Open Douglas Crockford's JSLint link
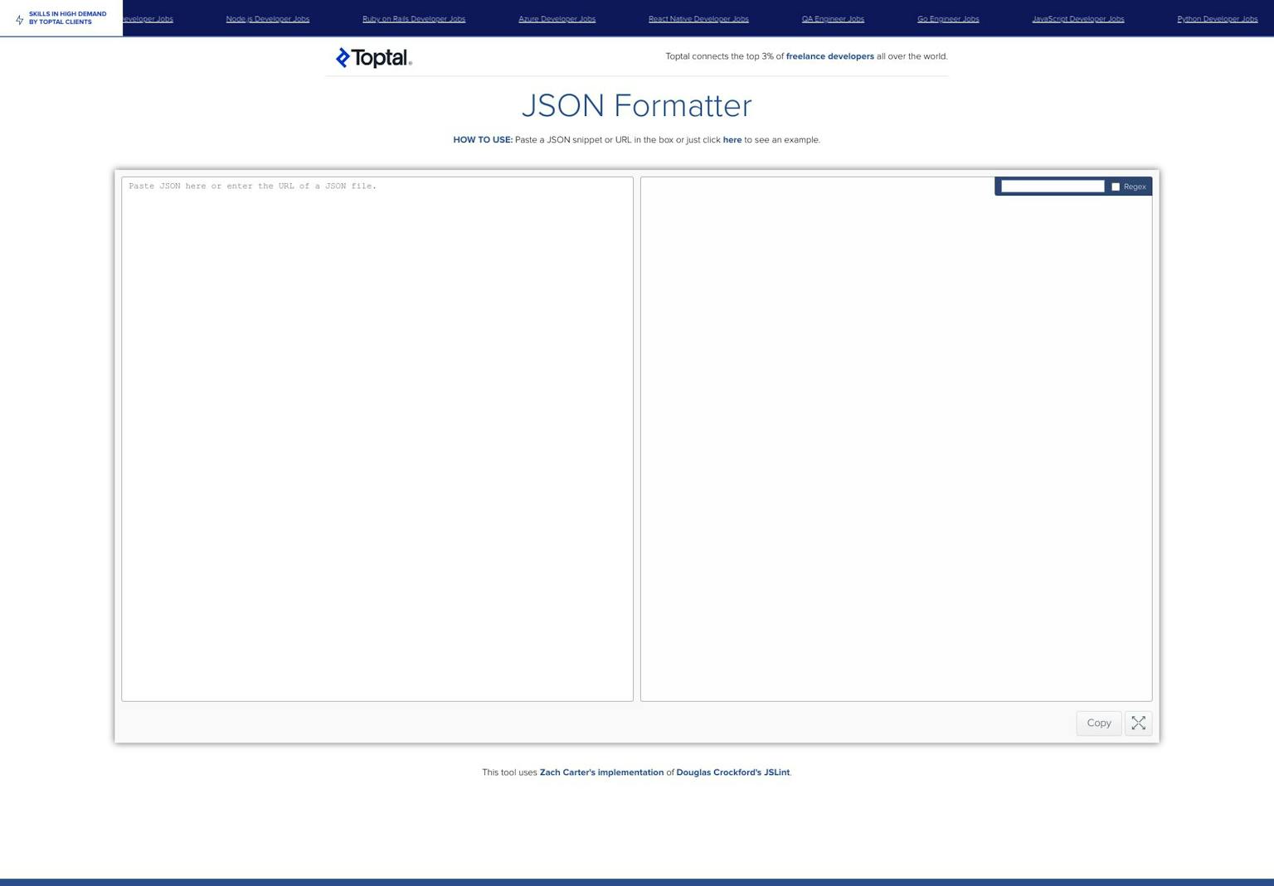Image resolution: width=1274 pixels, height=886 pixels. coord(732,772)
